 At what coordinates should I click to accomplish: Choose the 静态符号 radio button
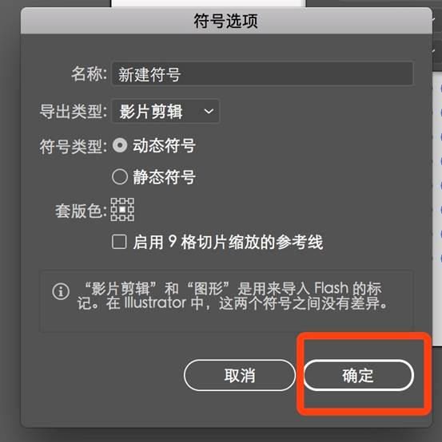pos(120,177)
